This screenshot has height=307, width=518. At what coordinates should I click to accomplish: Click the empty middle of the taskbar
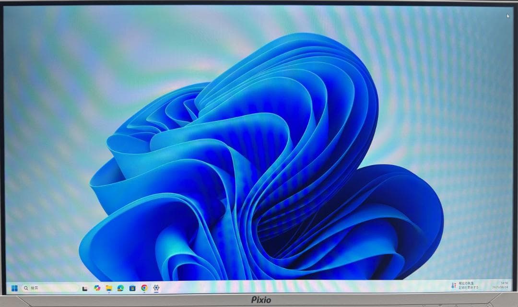[297, 287]
